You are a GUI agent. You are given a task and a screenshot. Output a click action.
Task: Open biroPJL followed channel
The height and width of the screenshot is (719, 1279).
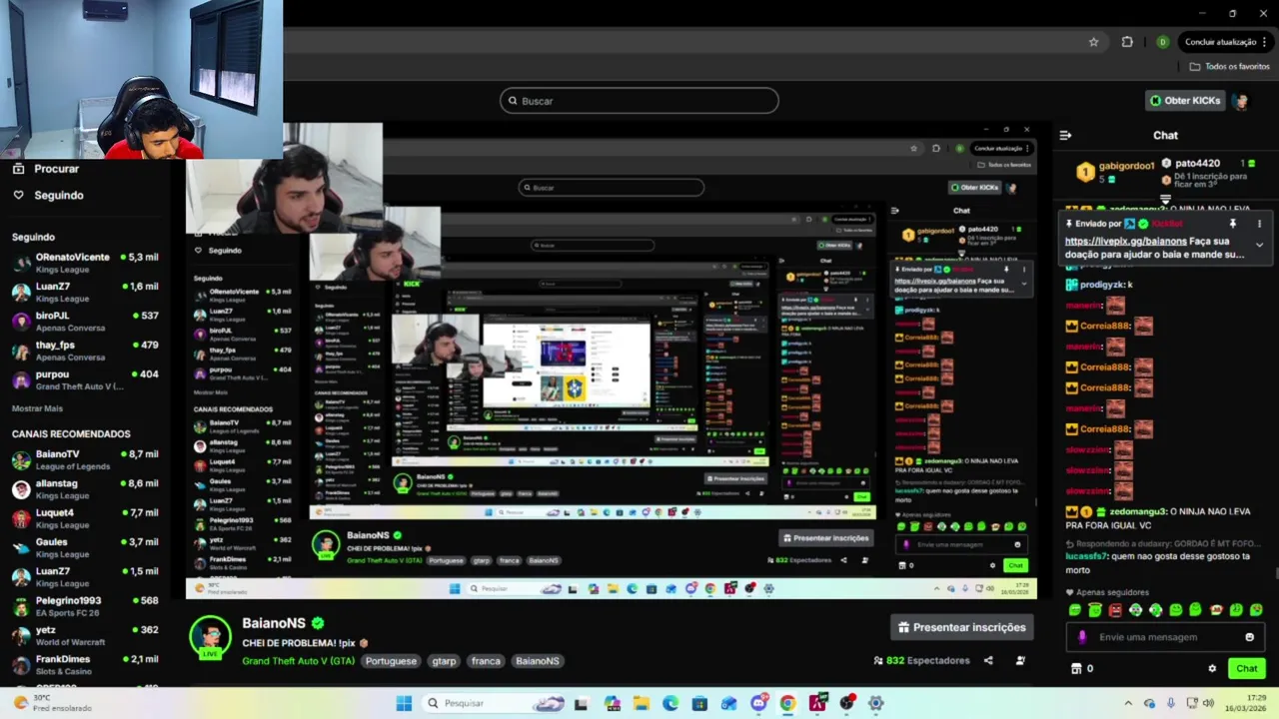point(85,322)
